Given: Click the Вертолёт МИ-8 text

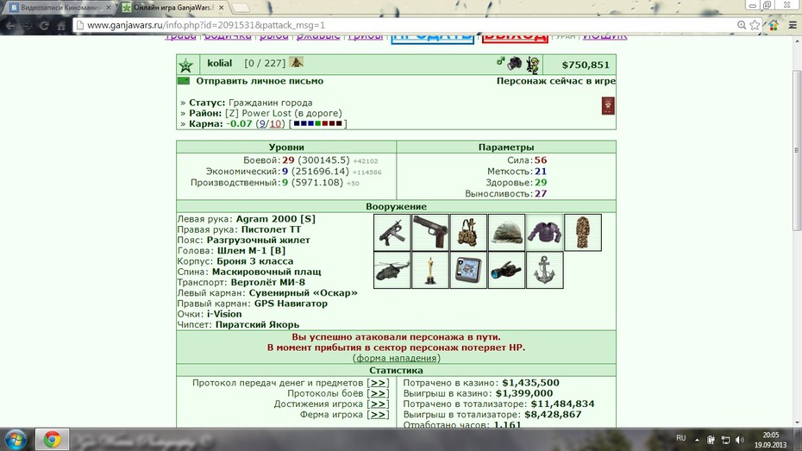Looking at the screenshot, I should click(267, 282).
